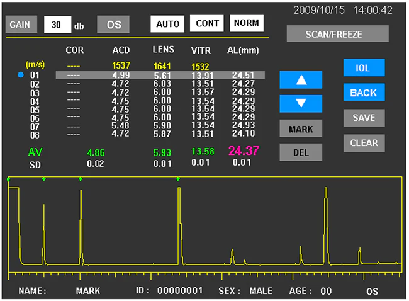Select measurement row 03
This screenshot has height=301, width=409.
[142, 93]
